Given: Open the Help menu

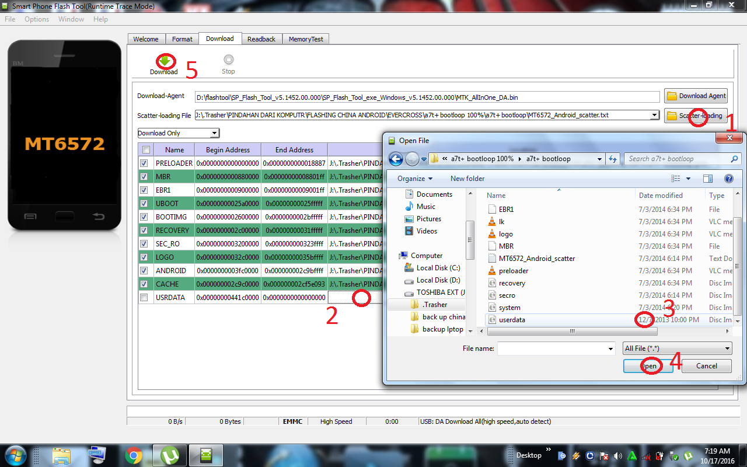Looking at the screenshot, I should 100,19.
